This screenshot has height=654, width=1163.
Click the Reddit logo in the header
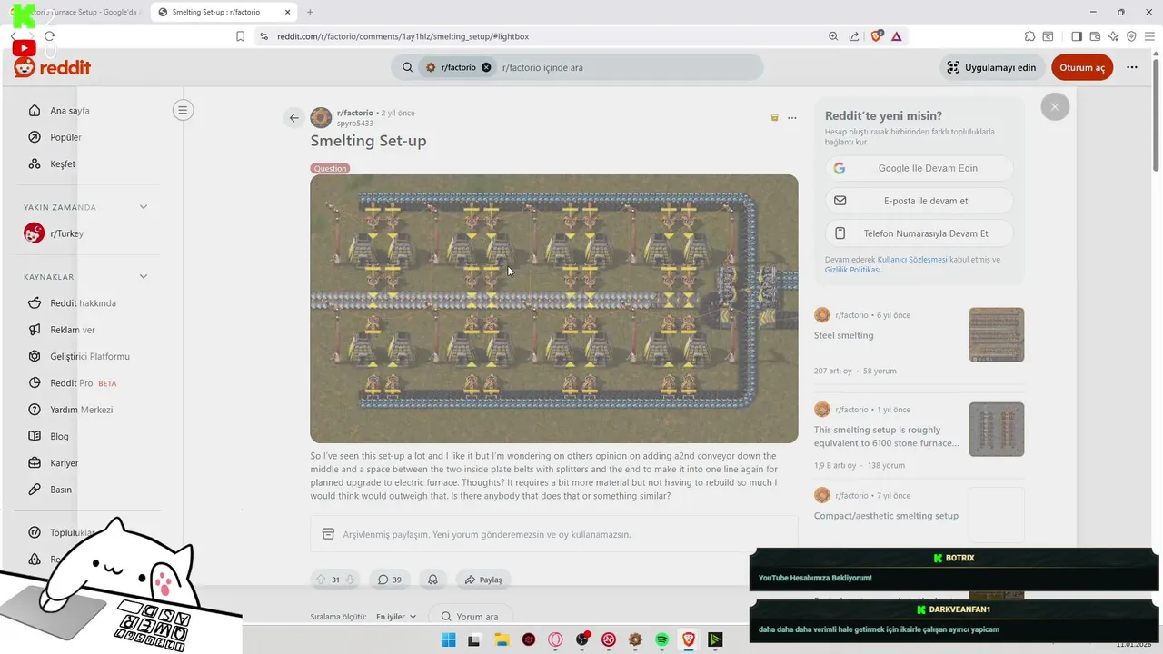[52, 68]
